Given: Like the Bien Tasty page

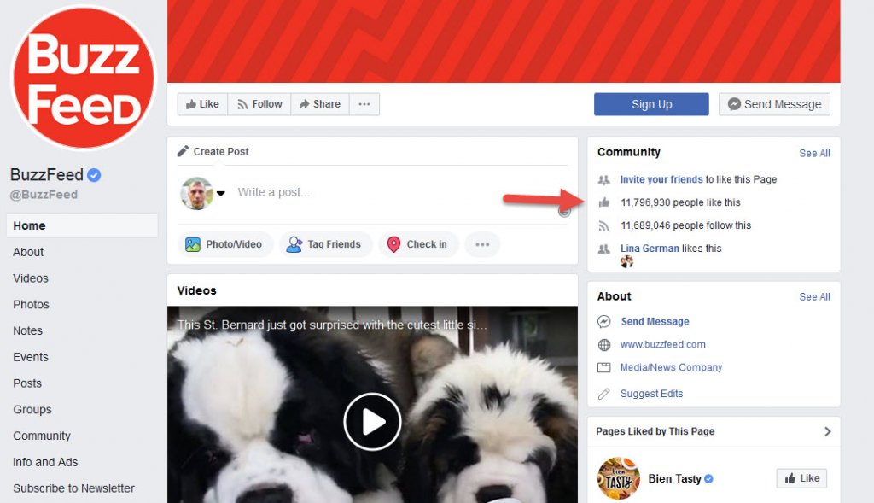Looking at the screenshot, I should [801, 478].
